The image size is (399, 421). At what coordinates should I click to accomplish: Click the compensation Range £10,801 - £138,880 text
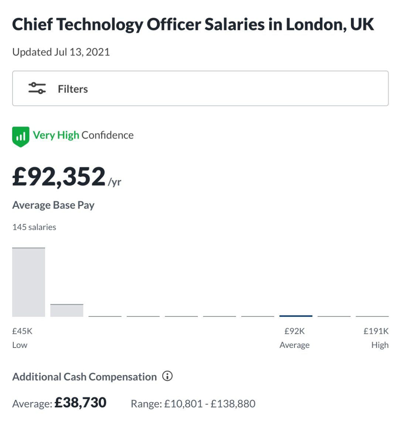(x=193, y=404)
